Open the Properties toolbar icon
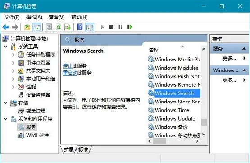Screen dimensions: 250x163 (x=49, y=27)
